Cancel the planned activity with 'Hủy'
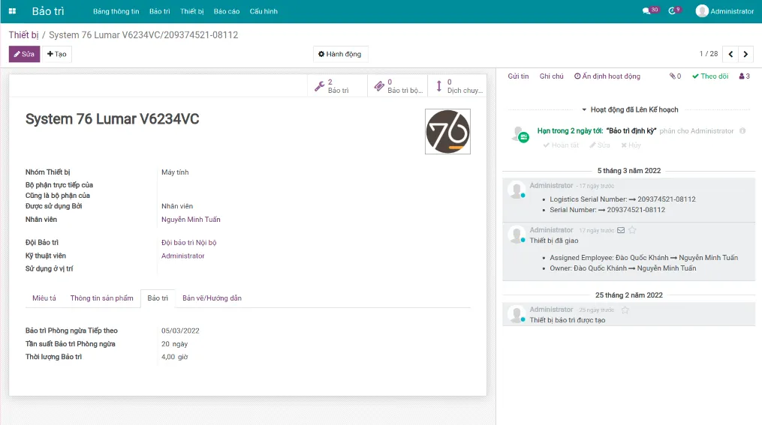 click(x=631, y=145)
